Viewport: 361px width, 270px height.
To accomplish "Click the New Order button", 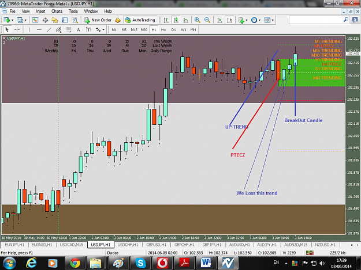I will tap(98, 20).
